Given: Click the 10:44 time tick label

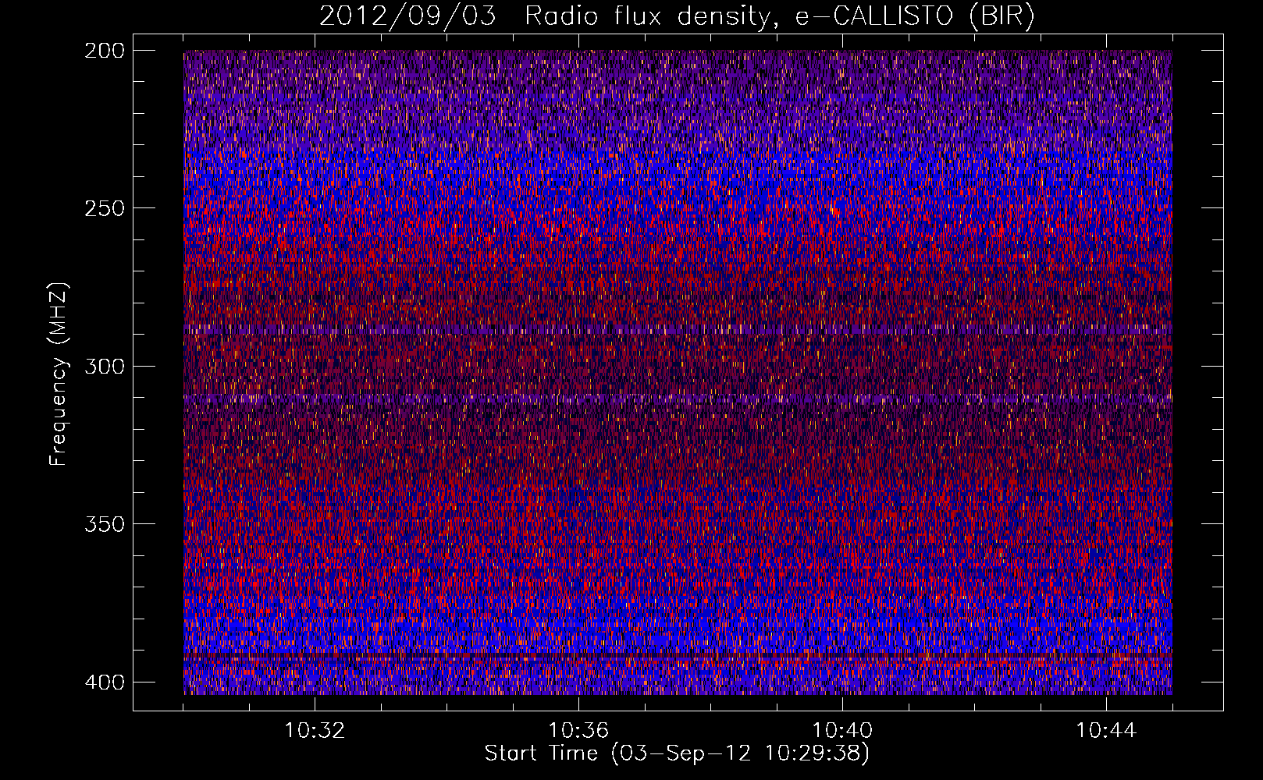Looking at the screenshot, I should pyautogui.click(x=1106, y=731).
